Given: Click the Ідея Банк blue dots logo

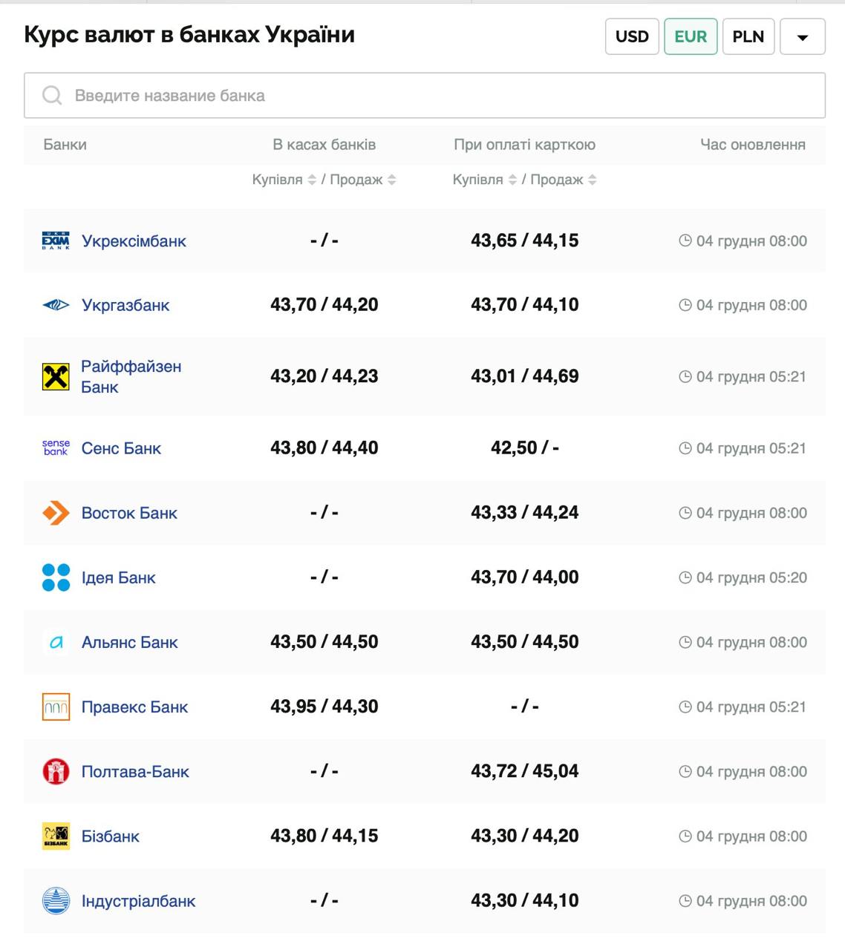Looking at the screenshot, I should tap(56, 577).
